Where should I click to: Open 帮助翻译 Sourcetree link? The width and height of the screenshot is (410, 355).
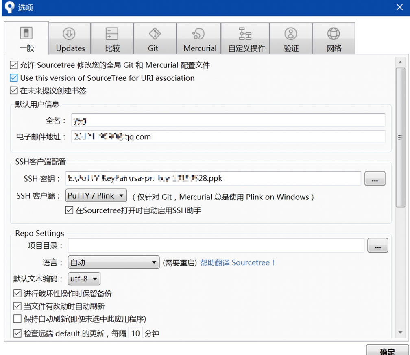pyautogui.click(x=237, y=262)
